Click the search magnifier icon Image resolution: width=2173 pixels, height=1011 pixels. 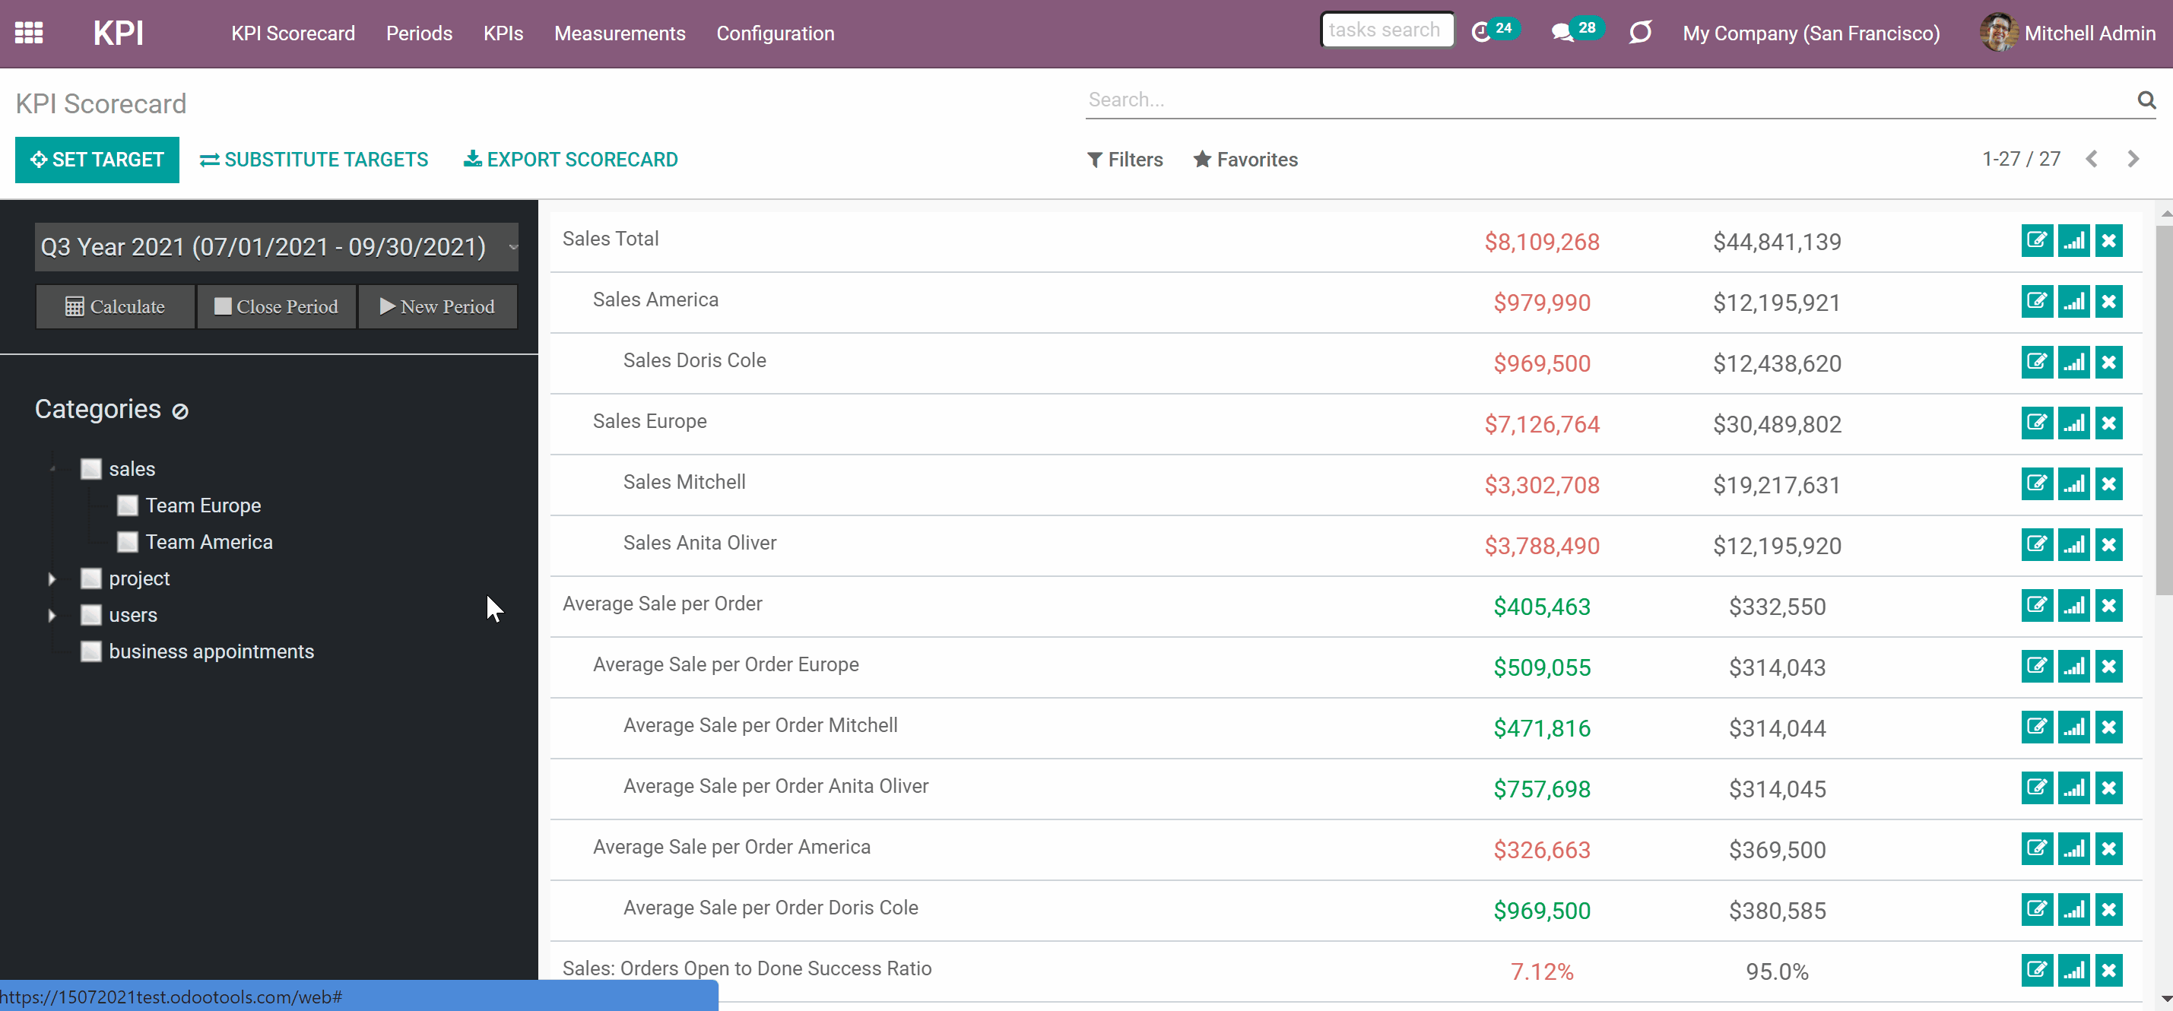pos(2147,100)
